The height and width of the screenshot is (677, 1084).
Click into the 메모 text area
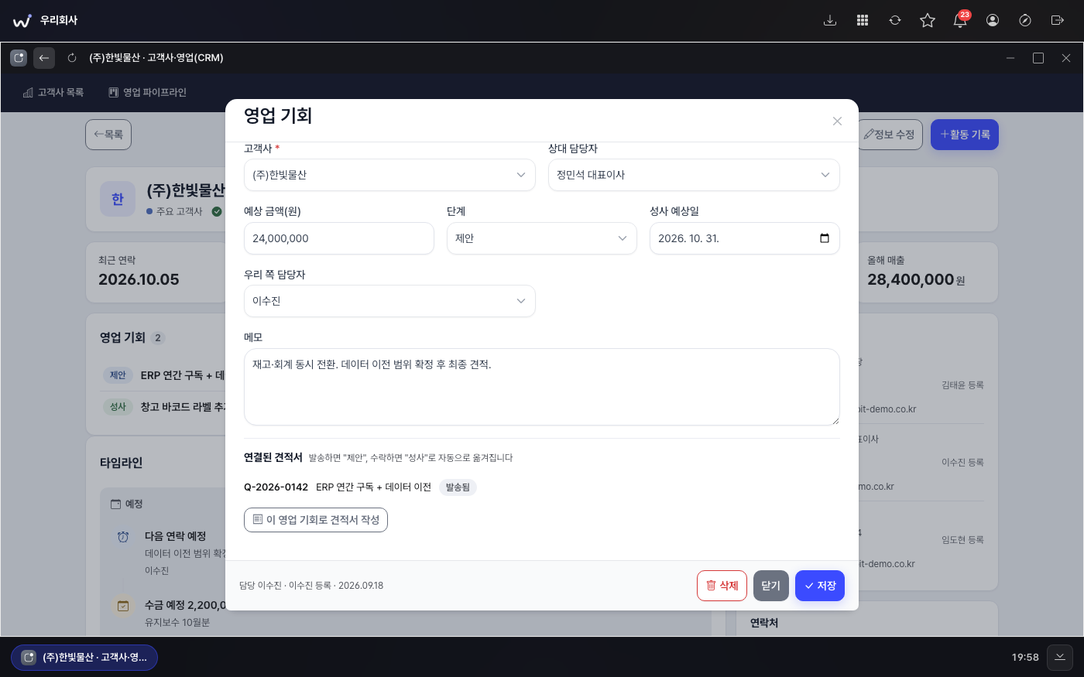pos(542,387)
